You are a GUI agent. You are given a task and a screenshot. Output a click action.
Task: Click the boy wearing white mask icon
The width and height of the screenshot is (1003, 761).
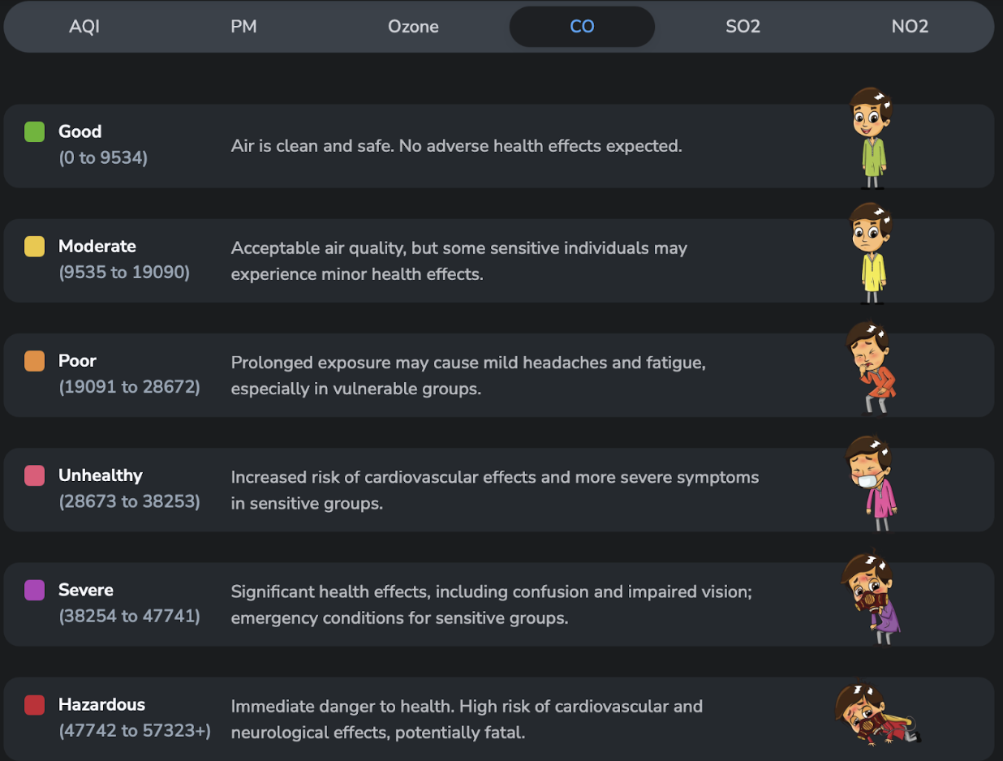pyautogui.click(x=872, y=483)
